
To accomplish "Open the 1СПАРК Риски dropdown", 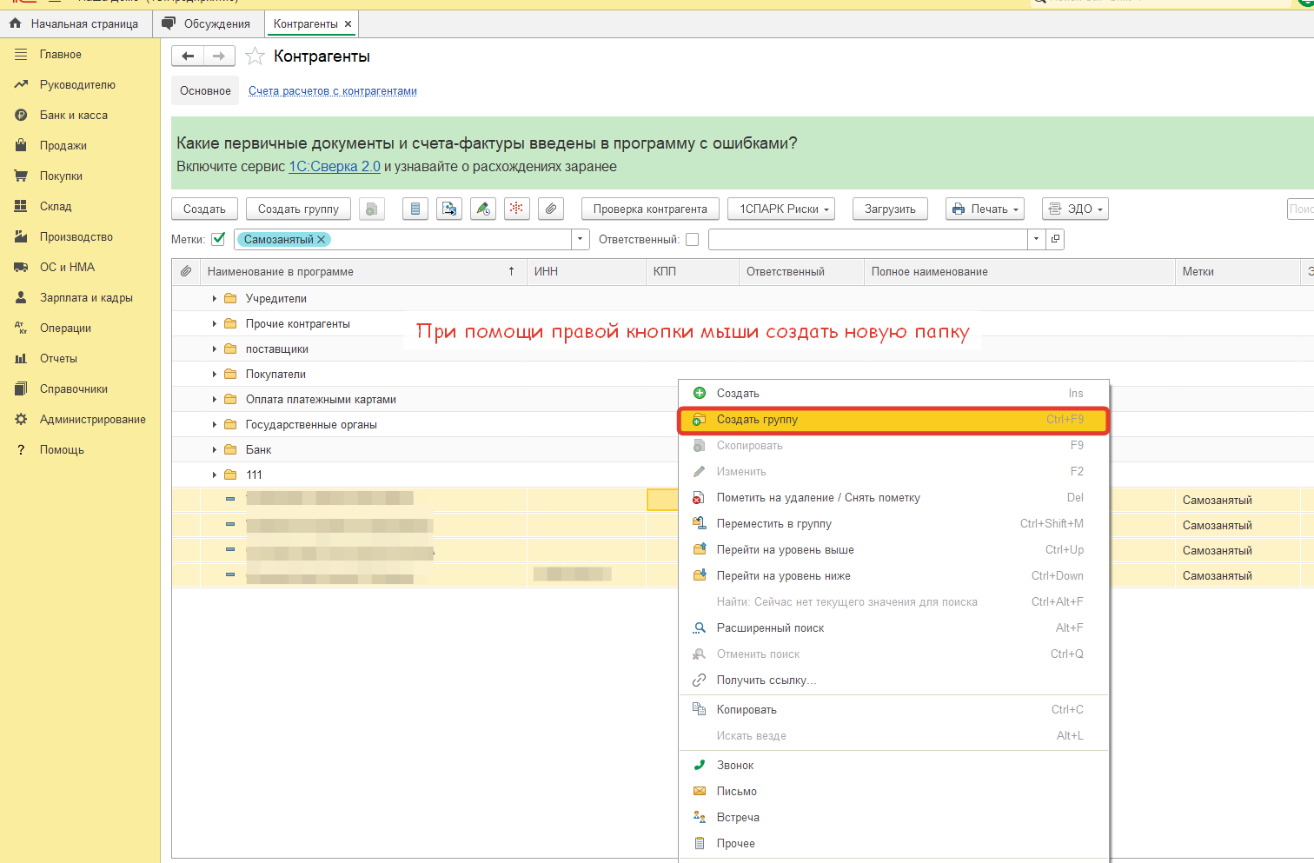I will (x=782, y=209).
